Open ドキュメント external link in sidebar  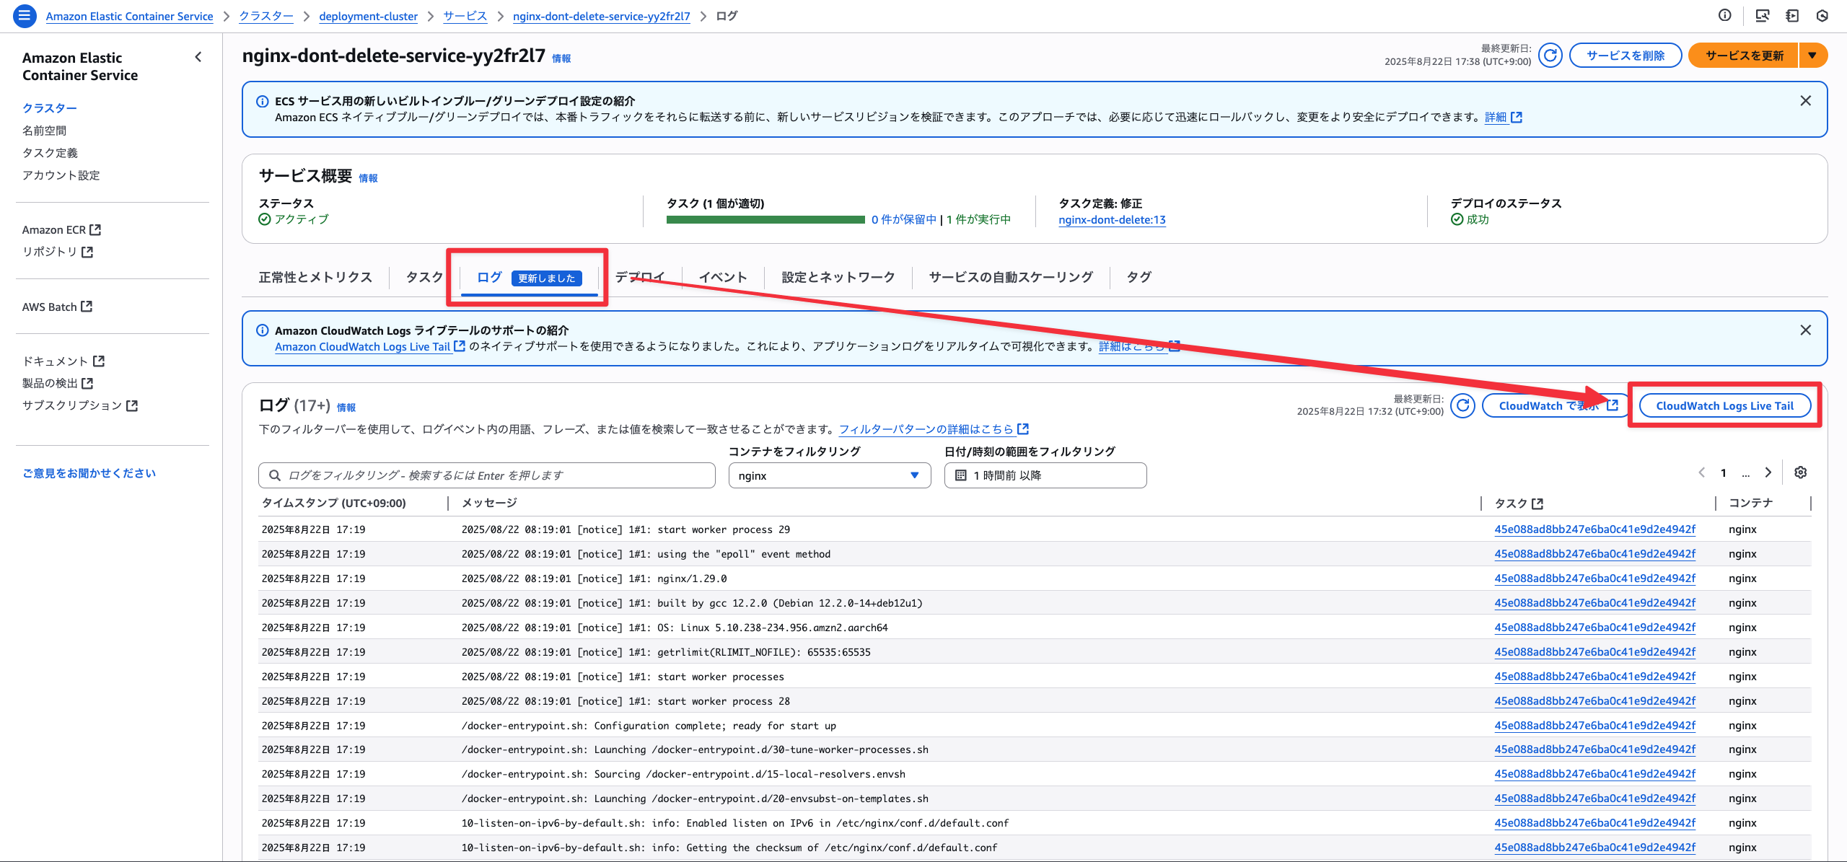click(x=63, y=361)
